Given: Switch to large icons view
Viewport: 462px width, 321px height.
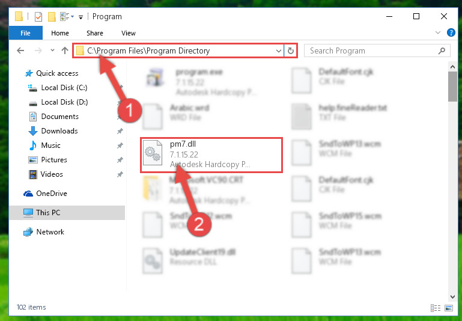Looking at the screenshot, I should [449, 308].
